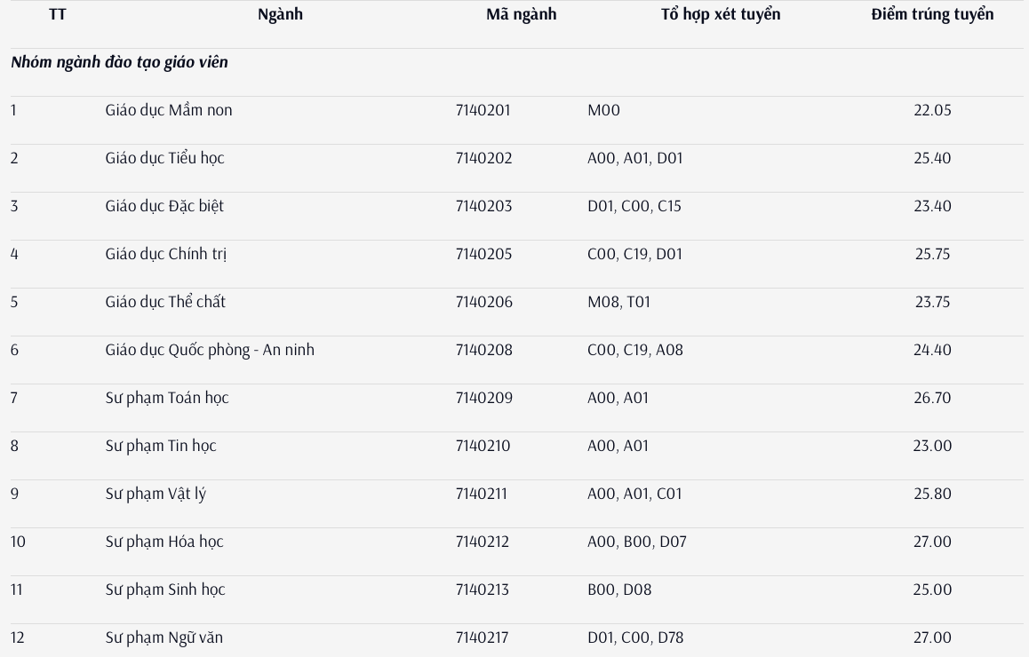Click 'Giáo dục Quốc phòng - An ninh'

(x=210, y=350)
